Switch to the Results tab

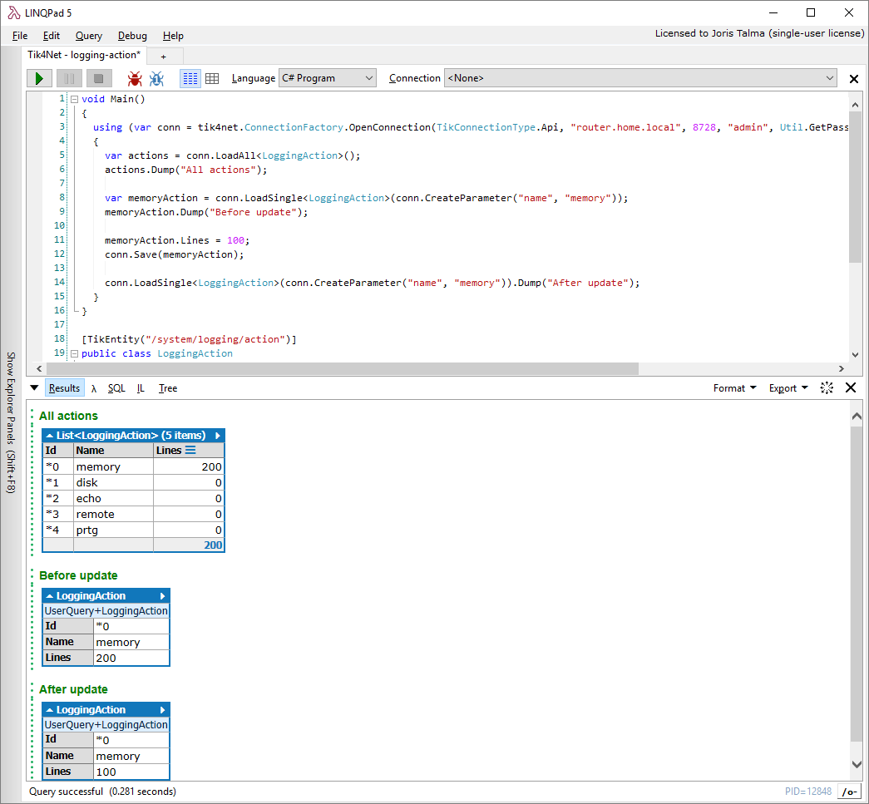click(x=64, y=388)
